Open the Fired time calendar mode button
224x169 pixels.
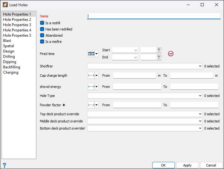(93, 54)
